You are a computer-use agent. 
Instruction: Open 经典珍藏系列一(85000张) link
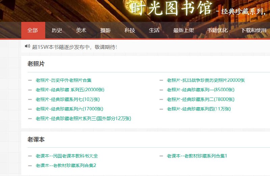pyautogui.click(x=200, y=90)
